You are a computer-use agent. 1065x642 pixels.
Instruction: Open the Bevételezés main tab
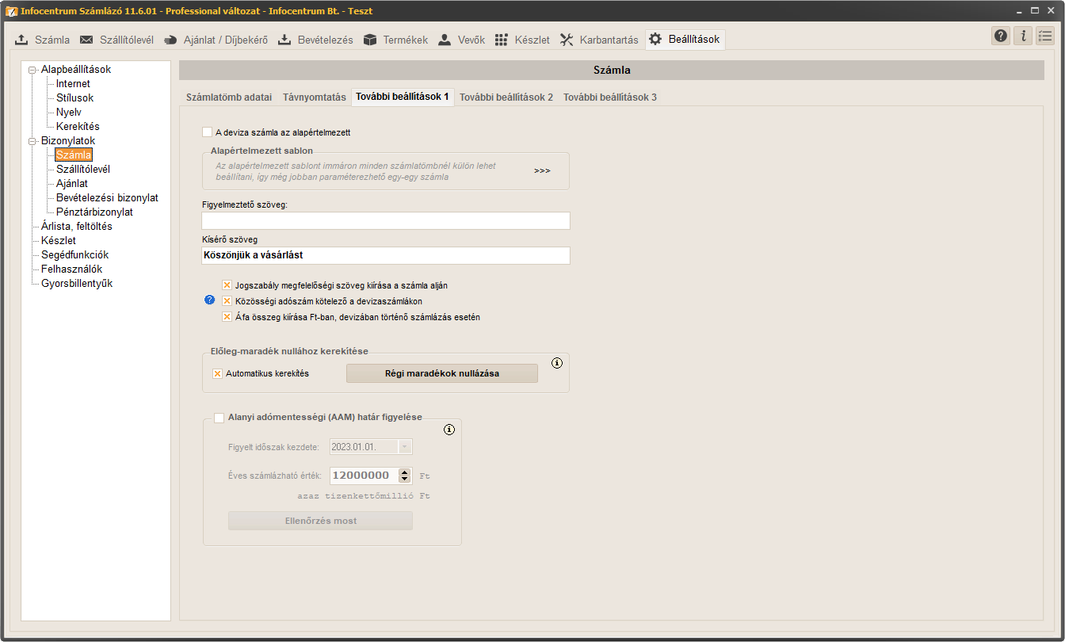[x=315, y=40]
